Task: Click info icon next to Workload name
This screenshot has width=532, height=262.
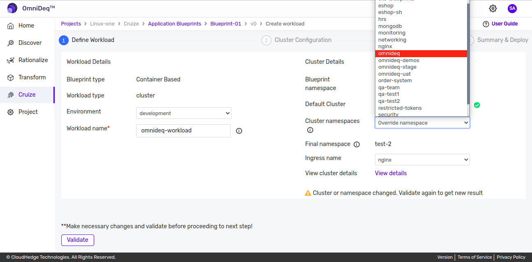Action: (239, 131)
